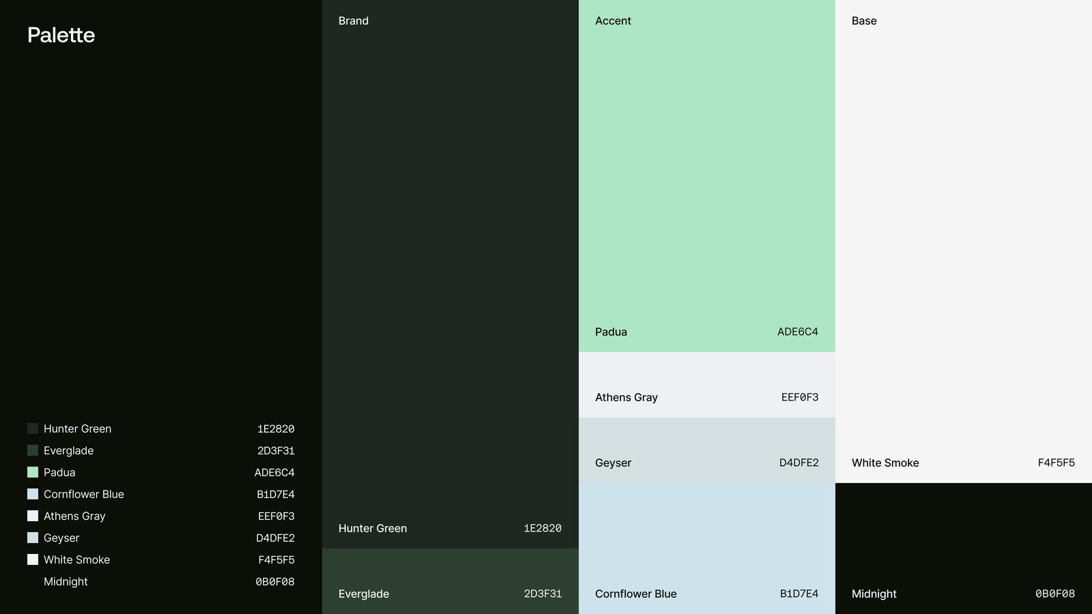Image resolution: width=1092 pixels, height=614 pixels.
Task: Click the Palette heading
Action: [x=61, y=35]
